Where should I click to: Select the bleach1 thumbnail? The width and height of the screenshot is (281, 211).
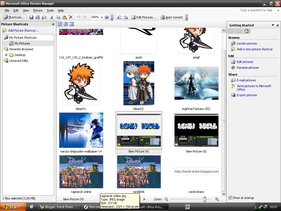click(81, 83)
